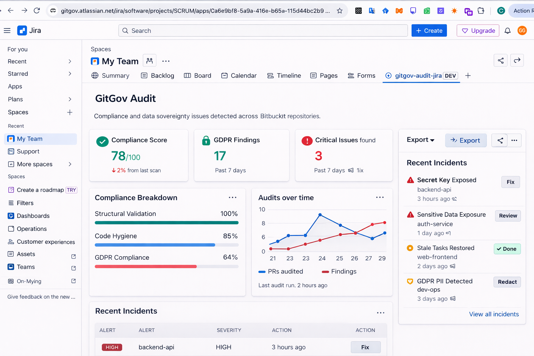
Task: Click the forward arrow icon at top right of space
Action: 517,60
